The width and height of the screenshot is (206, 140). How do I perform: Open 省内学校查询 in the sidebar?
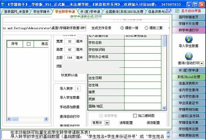(x=189, y=96)
